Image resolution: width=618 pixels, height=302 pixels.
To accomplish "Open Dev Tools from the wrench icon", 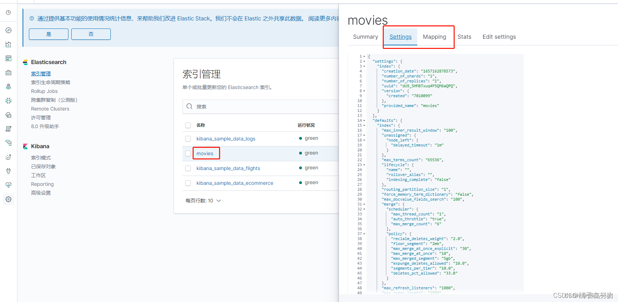I will pos(8,171).
